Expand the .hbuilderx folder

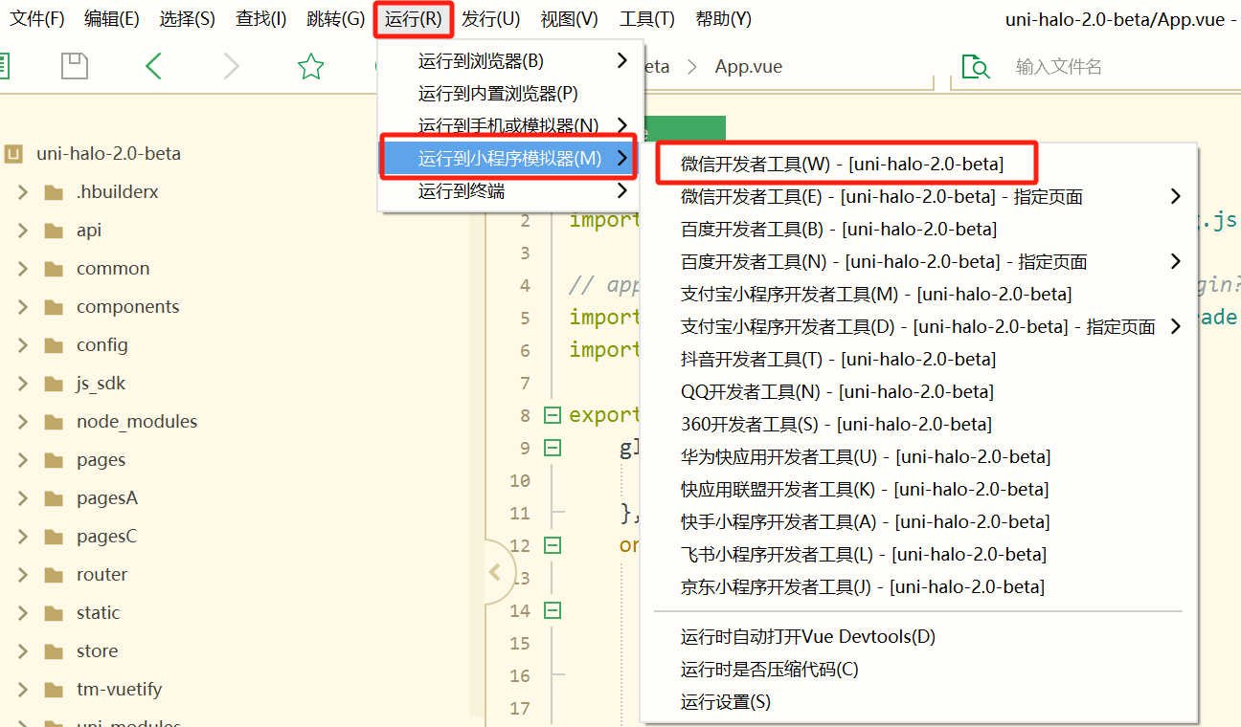[23, 192]
